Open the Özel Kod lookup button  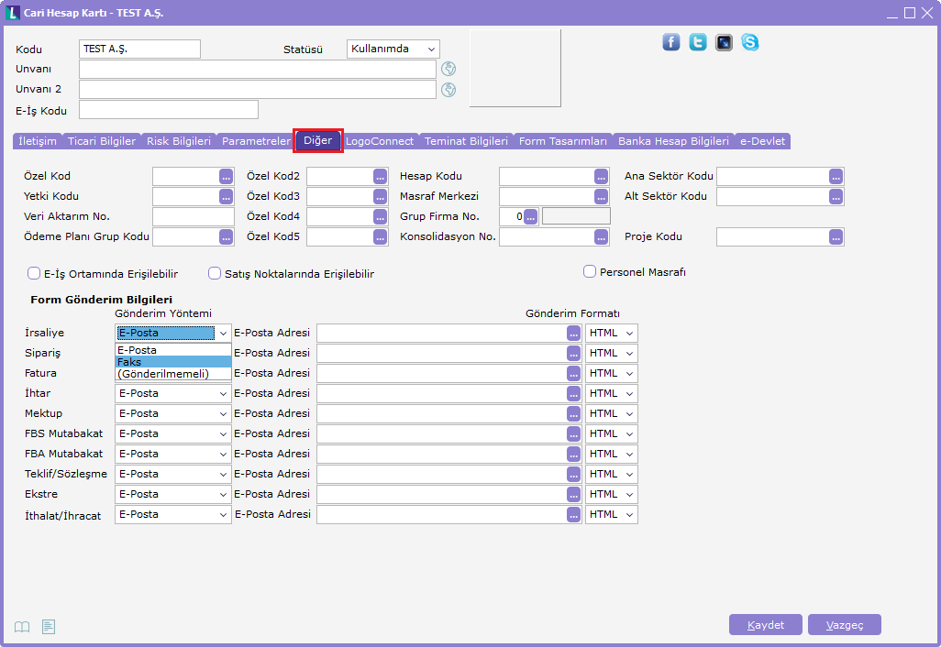(227, 176)
